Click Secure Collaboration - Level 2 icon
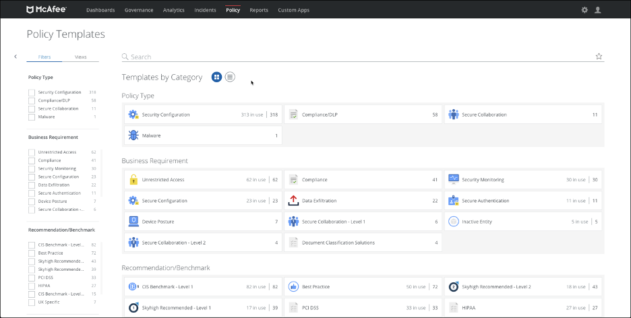This screenshot has height=318, width=631. coord(133,243)
